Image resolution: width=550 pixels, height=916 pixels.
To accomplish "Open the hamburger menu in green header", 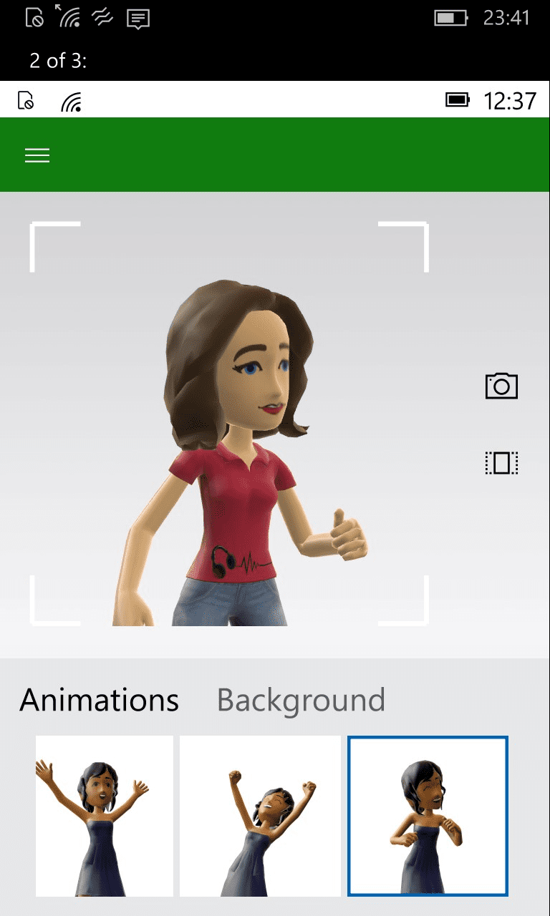I will point(37,155).
